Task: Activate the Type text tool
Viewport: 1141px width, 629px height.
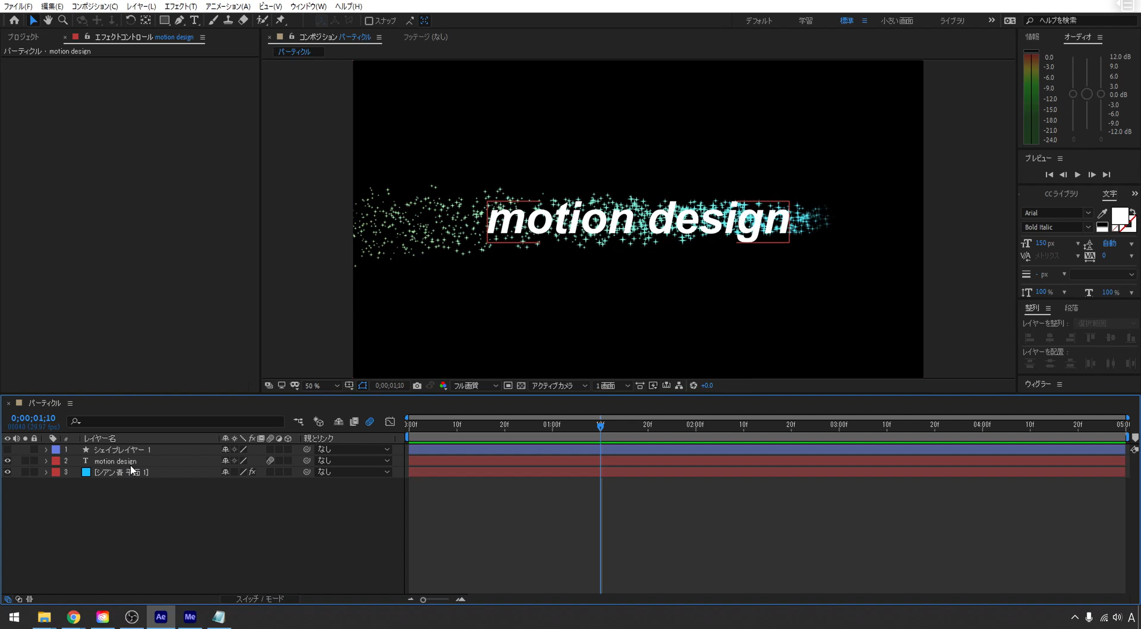Action: point(194,20)
